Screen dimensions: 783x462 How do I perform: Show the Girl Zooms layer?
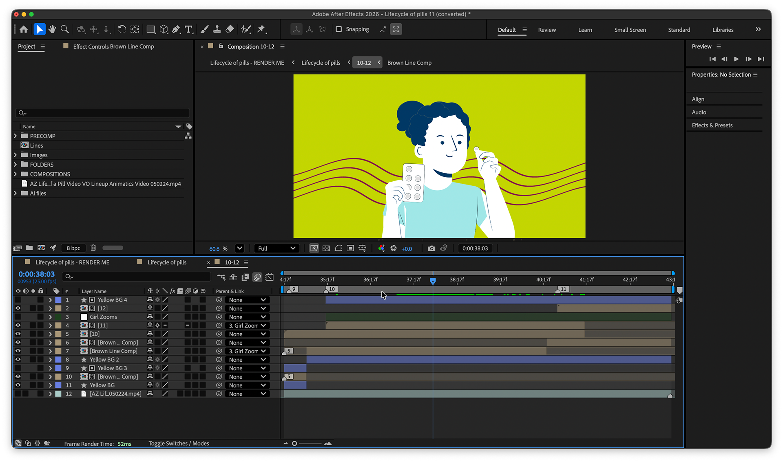click(18, 317)
